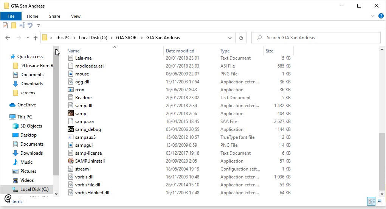
Task: Open the Help question mark icon
Action: pyautogui.click(x=381, y=16)
